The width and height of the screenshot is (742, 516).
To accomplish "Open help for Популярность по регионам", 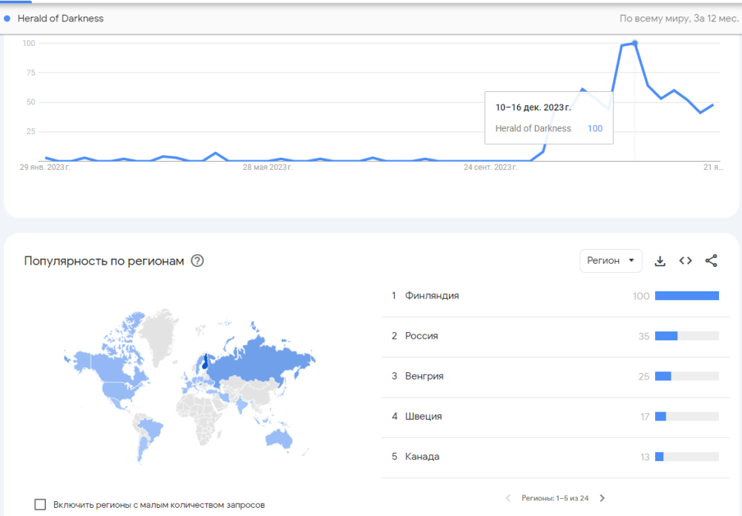I will [x=197, y=261].
